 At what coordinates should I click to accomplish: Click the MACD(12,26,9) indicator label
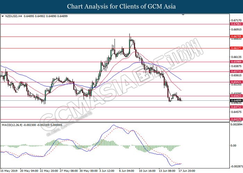12,125
